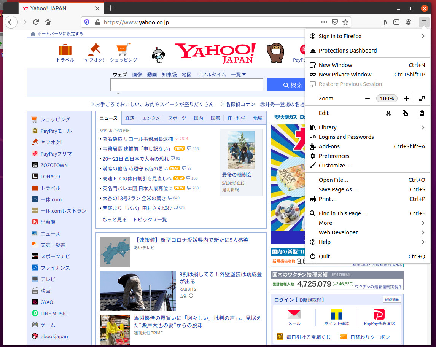Screen dimensions: 436x347
Task: Select 画像 search category
Action: (137, 75)
